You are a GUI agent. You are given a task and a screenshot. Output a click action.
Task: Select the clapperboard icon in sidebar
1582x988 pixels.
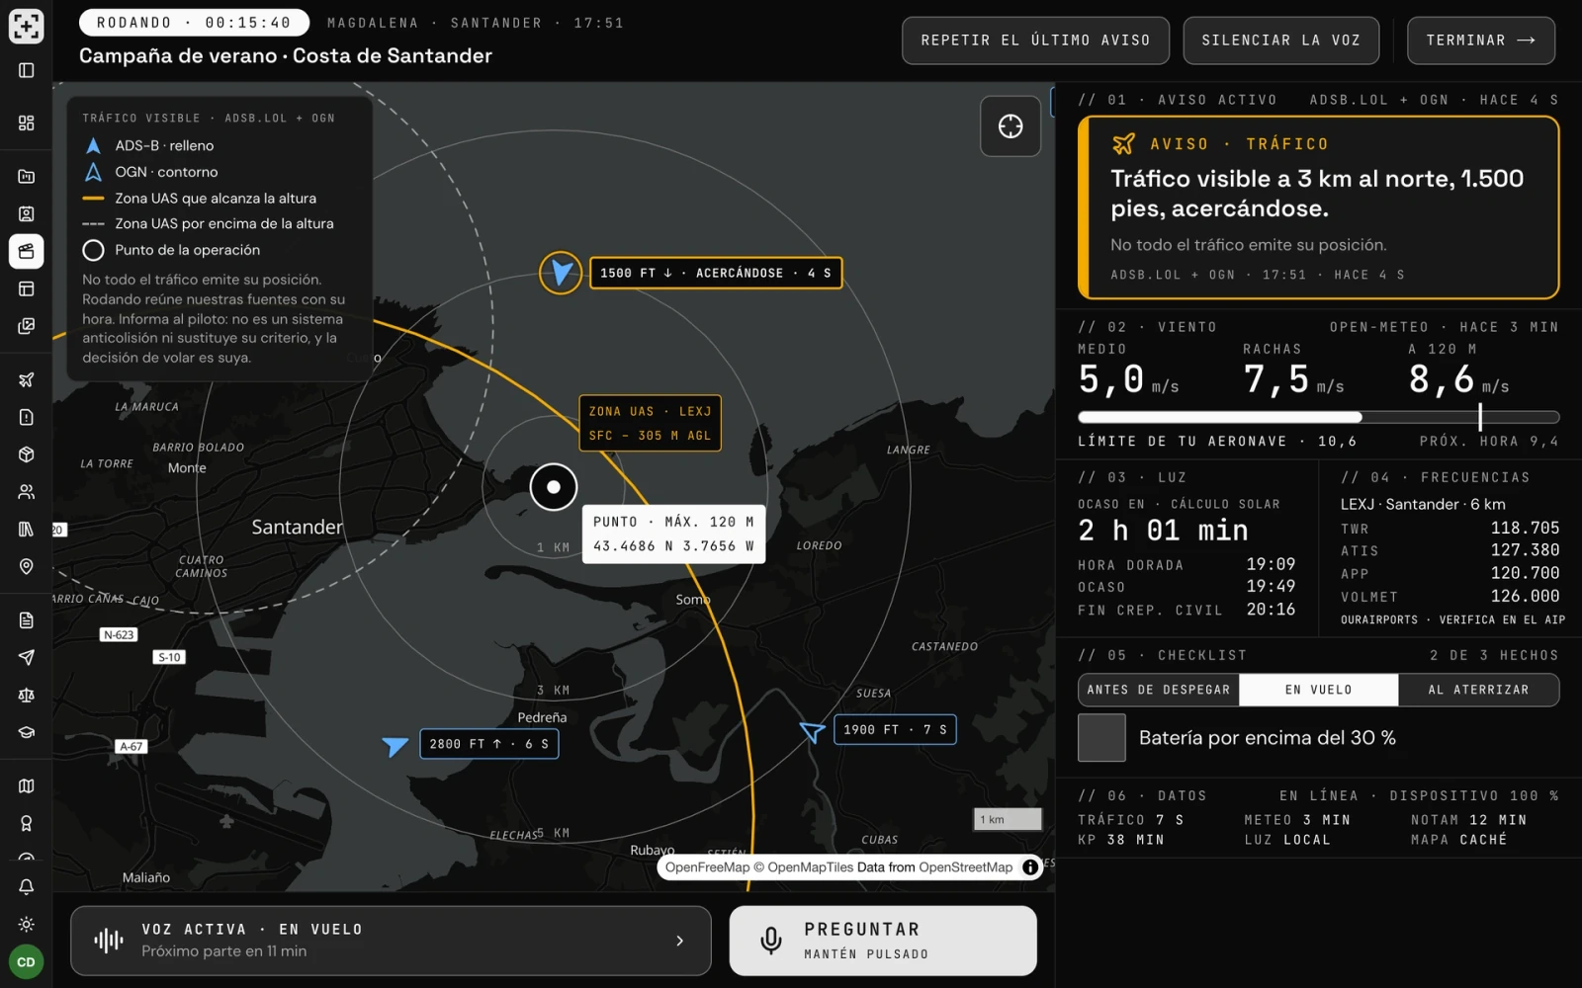point(27,251)
